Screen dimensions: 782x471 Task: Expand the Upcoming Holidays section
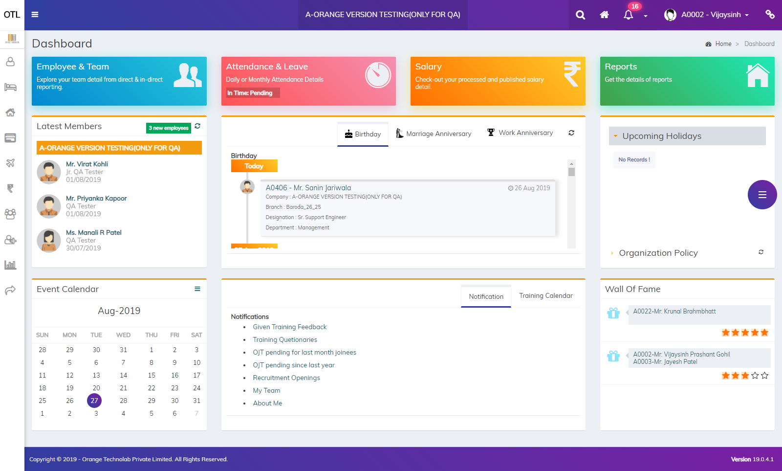[x=662, y=136]
